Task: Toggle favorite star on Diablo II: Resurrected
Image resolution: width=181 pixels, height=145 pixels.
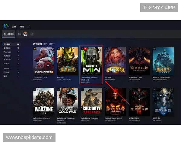Action: click(106, 89)
